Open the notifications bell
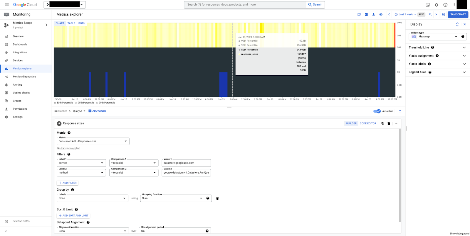The width and height of the screenshot is (470, 236). [x=437, y=5]
